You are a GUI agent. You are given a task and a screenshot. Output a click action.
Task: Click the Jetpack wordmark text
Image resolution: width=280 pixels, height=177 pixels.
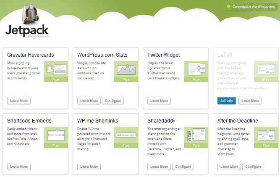point(27,30)
